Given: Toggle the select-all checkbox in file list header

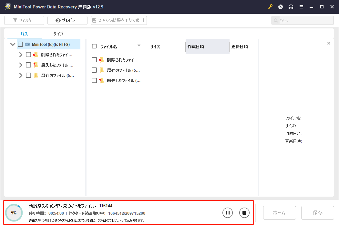Looking at the screenshot, I should tap(94, 46).
